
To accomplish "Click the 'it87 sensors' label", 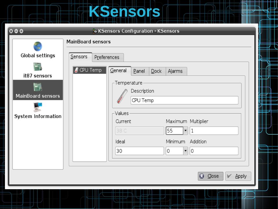I will (x=38, y=76).
